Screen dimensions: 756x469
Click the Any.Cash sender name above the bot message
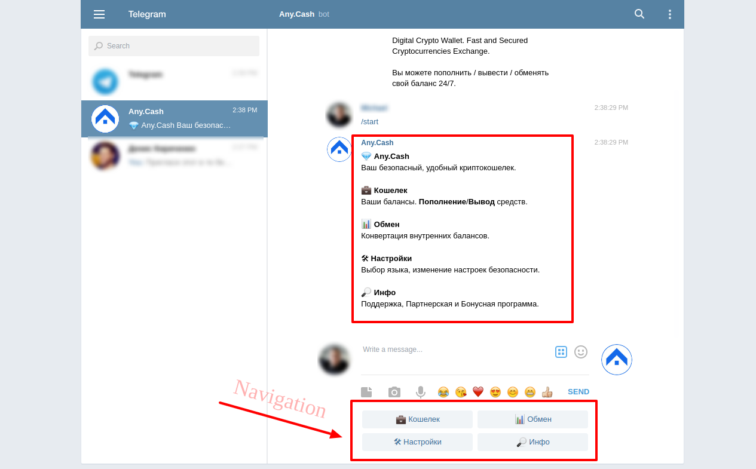377,143
